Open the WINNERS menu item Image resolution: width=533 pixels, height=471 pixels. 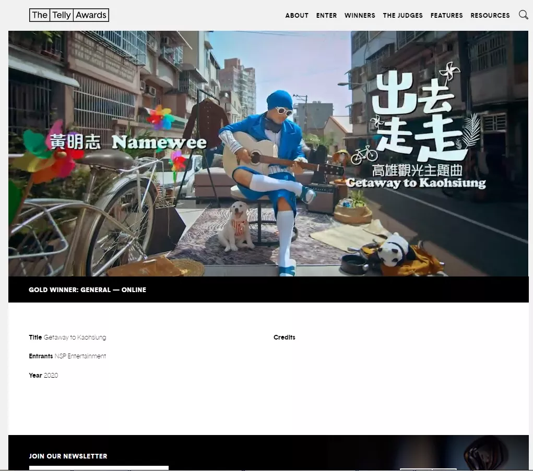tap(360, 15)
